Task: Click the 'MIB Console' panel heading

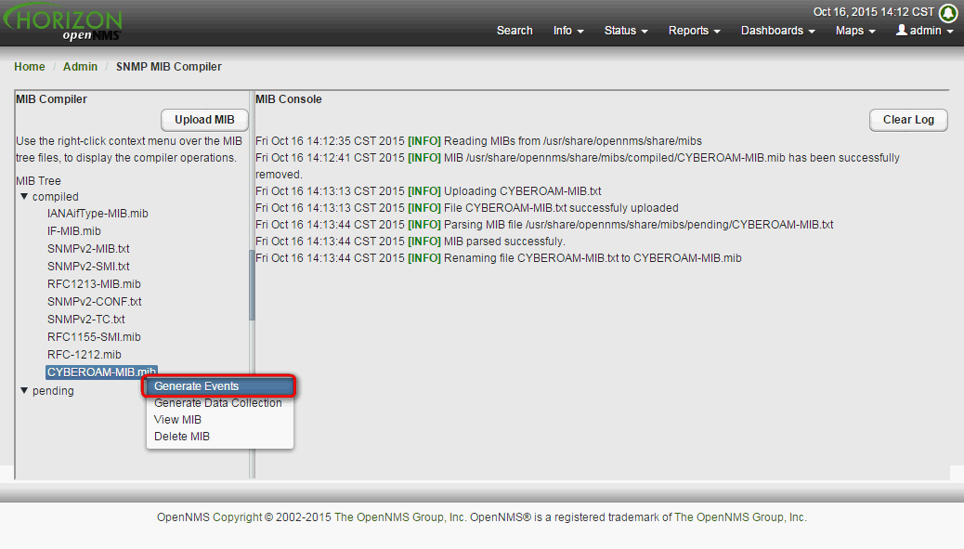Action: pos(288,99)
